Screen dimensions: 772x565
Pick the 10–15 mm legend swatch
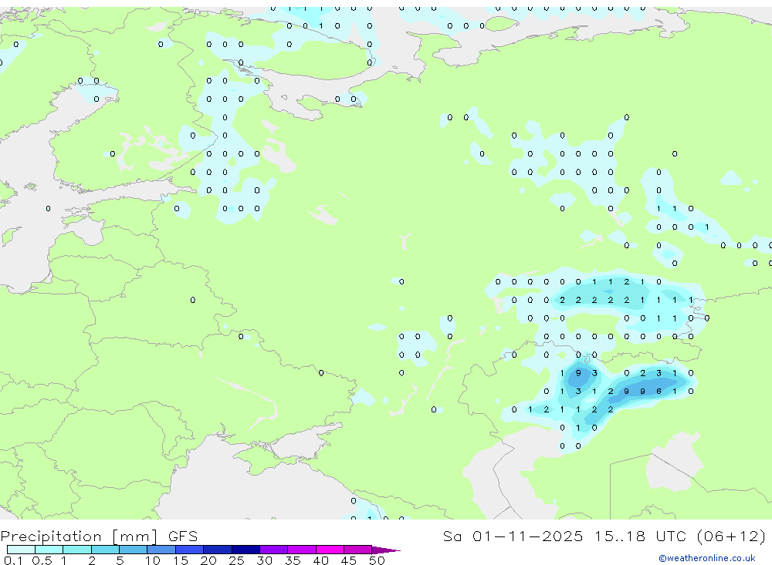point(161,550)
